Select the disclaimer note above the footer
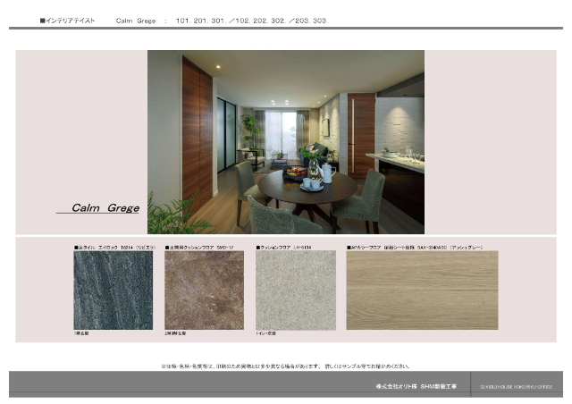 (285, 366)
